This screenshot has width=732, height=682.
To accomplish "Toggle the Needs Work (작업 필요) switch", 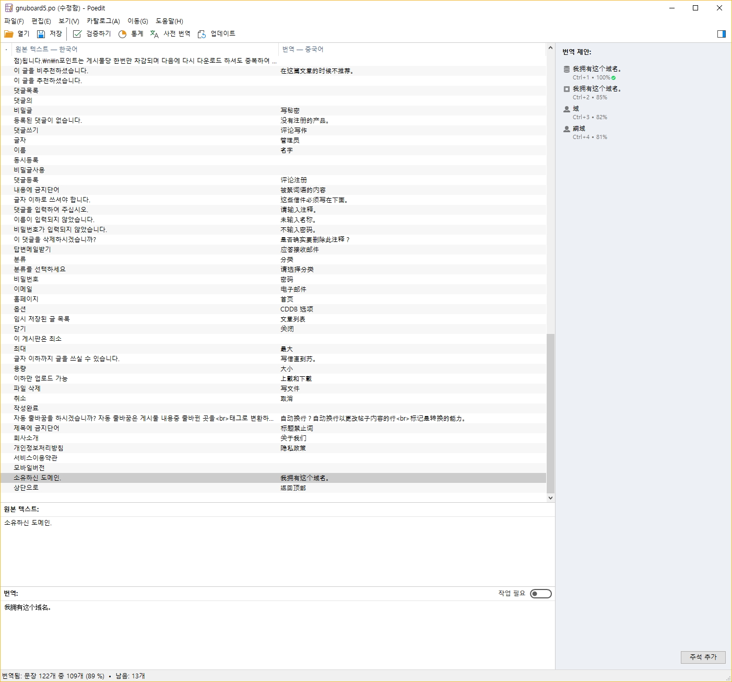I will click(540, 594).
